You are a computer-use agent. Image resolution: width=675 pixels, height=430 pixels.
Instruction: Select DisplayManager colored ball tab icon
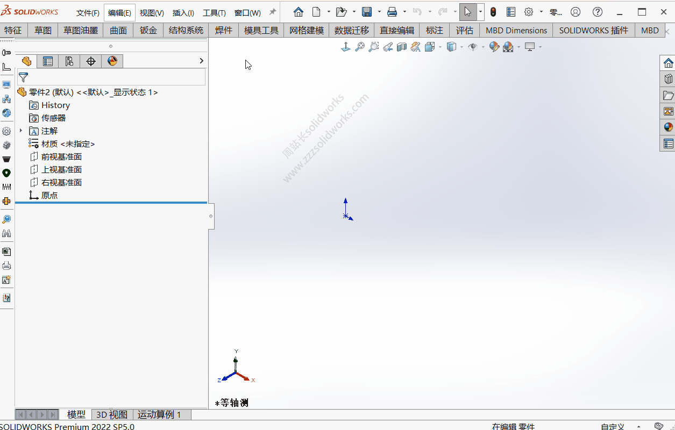tap(112, 61)
